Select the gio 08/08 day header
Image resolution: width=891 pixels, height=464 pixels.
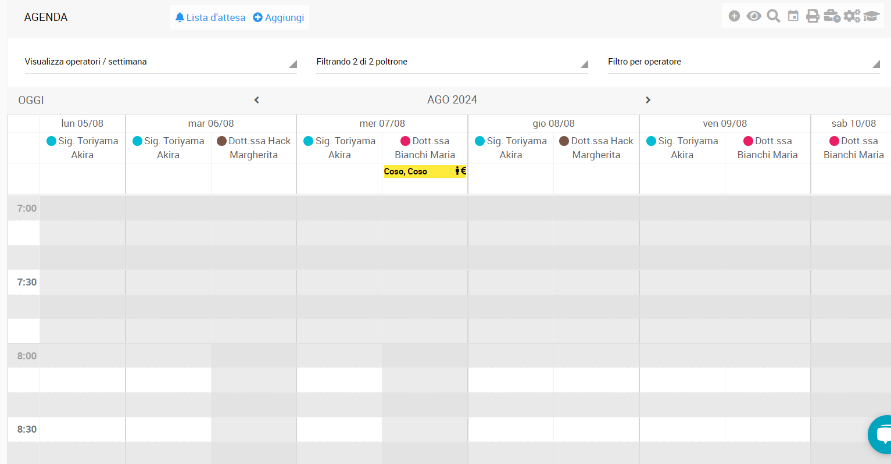tap(553, 123)
